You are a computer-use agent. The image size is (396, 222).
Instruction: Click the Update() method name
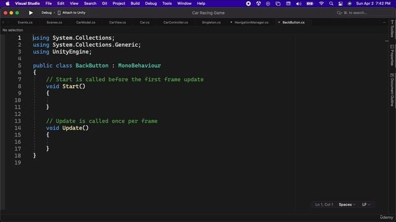[x=75, y=128]
